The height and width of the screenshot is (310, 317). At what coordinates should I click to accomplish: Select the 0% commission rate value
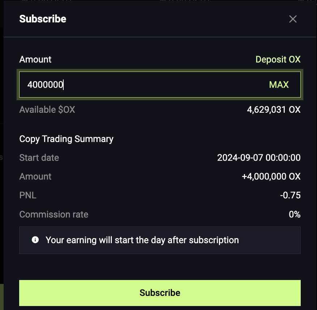(x=295, y=214)
